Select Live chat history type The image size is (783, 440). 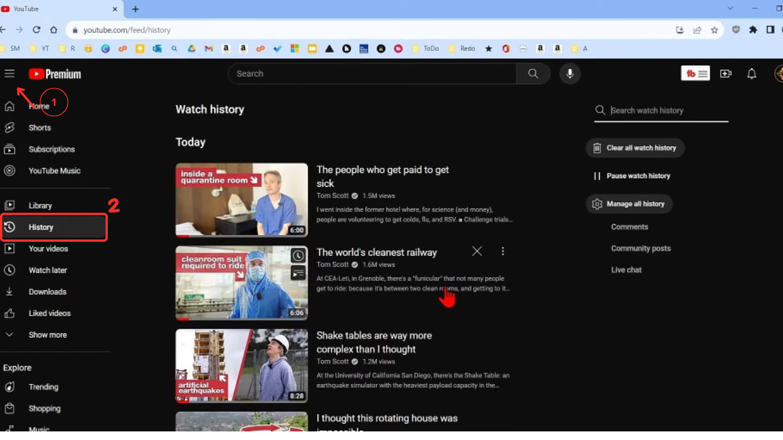[627, 270]
